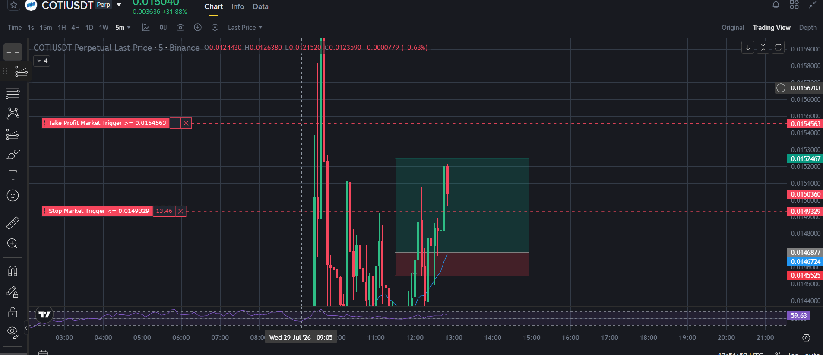The height and width of the screenshot is (355, 823).
Task: Switch to the Data tab
Action: 260,6
